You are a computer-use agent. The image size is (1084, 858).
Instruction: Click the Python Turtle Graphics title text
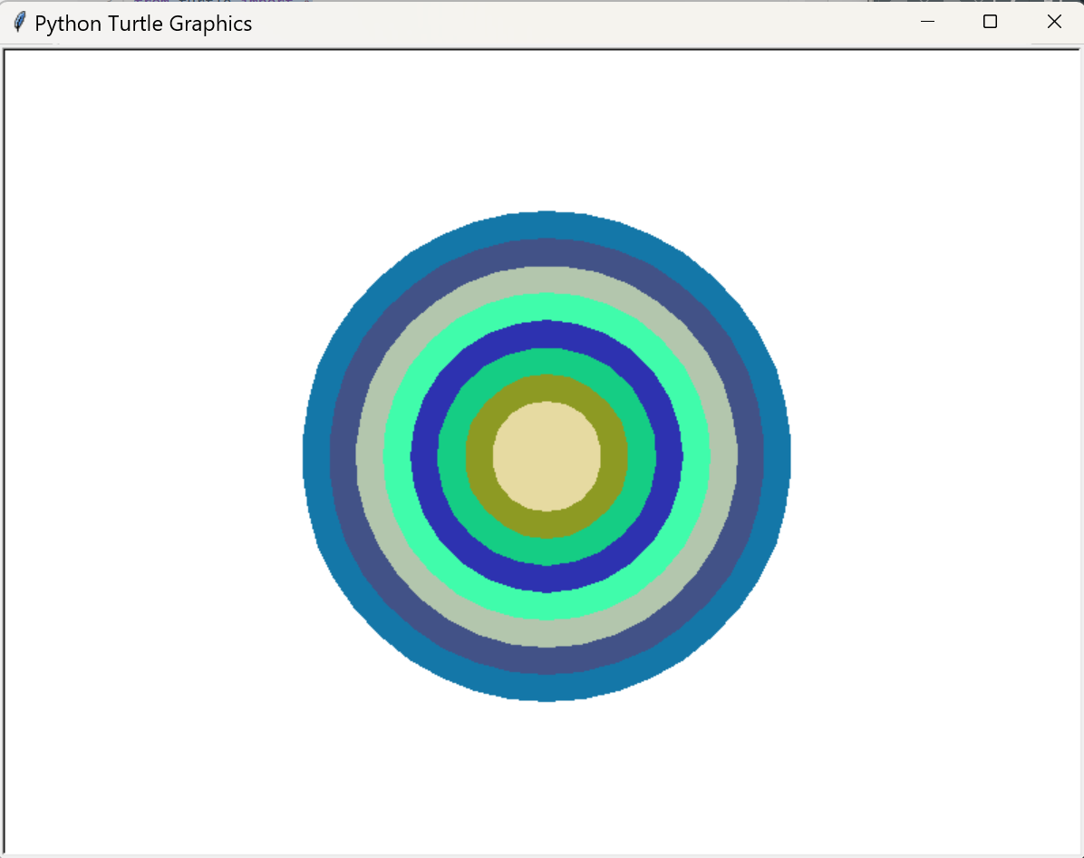pyautogui.click(x=143, y=24)
